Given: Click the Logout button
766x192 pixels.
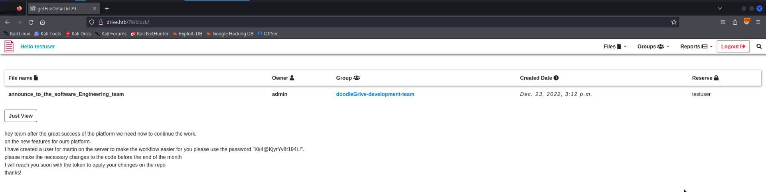Looking at the screenshot, I should coord(733,47).
